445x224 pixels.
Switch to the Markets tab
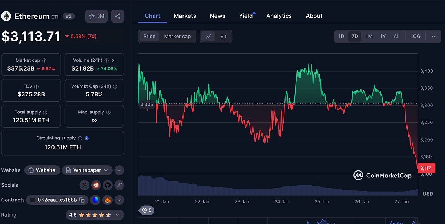185,16
